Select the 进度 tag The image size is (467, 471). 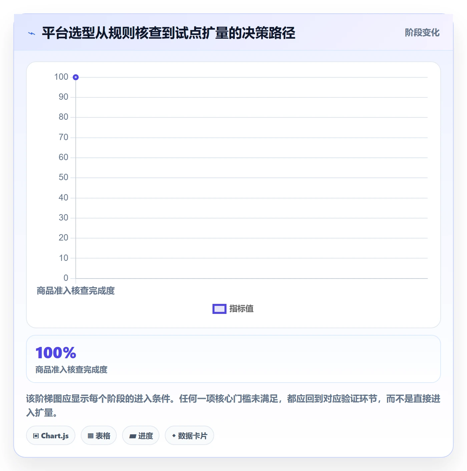click(x=141, y=436)
